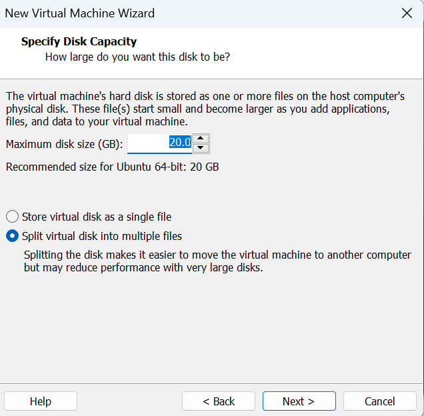Go back with the < Back button
Screen dimensions: 424x416
[219, 401]
